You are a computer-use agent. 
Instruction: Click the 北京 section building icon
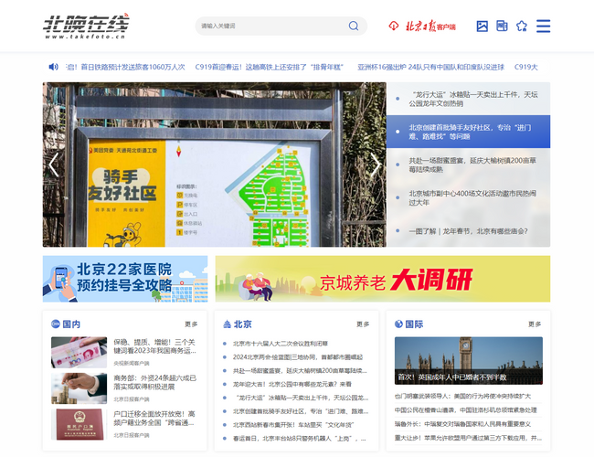coord(227,324)
